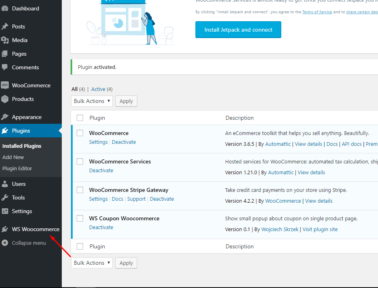Filter plugin list by Active
The image size is (378, 288).
coord(98,89)
